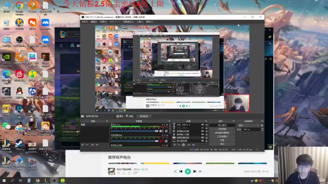
Task: Open volume control in music player
Action: pos(200,171)
